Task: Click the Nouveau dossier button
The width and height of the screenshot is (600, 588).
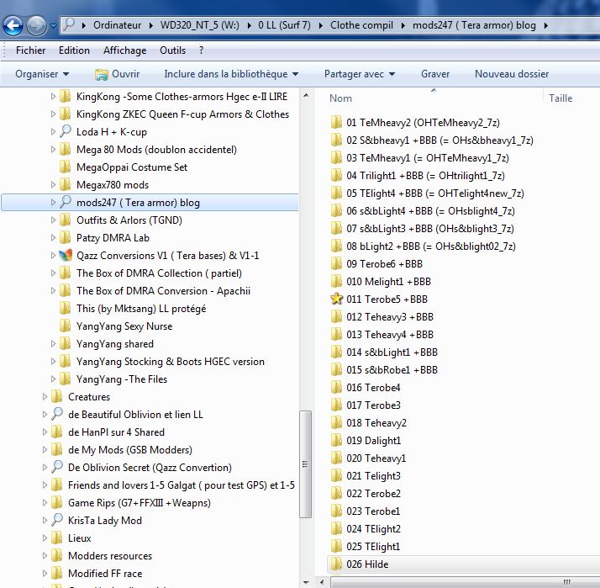Action: pyautogui.click(x=511, y=75)
